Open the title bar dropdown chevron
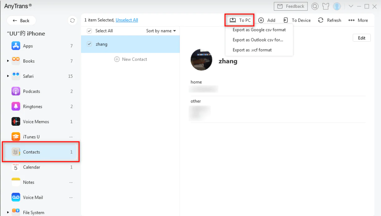 [351, 6]
